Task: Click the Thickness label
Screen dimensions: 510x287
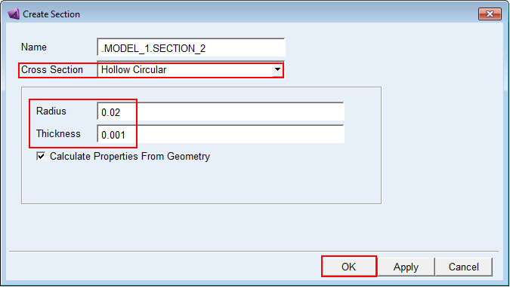Action: tap(58, 133)
